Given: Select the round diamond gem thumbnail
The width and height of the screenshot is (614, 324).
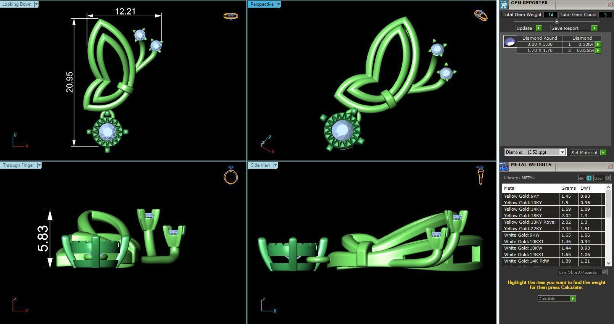Looking at the screenshot, I should coord(510,41).
